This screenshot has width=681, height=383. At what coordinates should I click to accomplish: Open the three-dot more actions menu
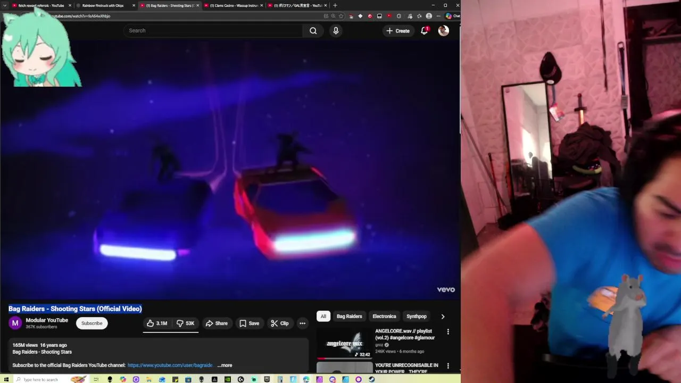(302, 323)
